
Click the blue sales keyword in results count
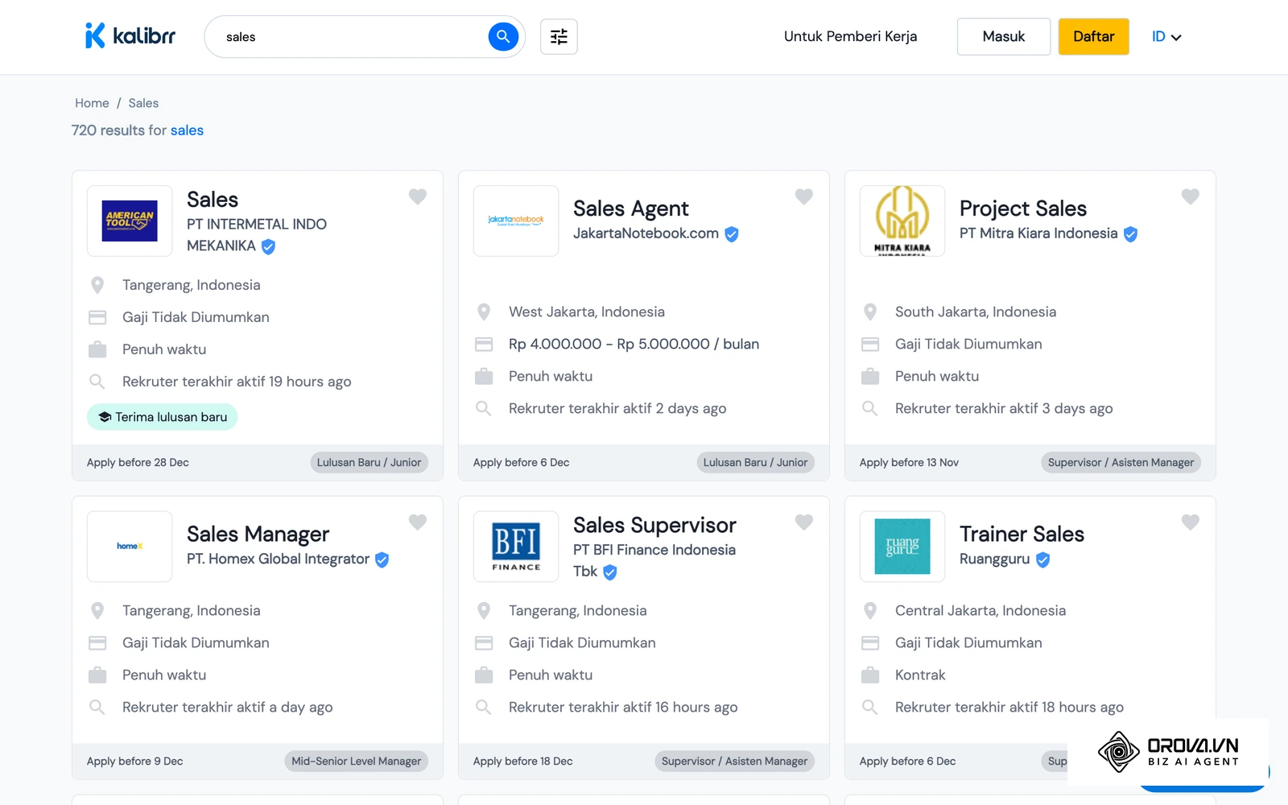pos(187,130)
